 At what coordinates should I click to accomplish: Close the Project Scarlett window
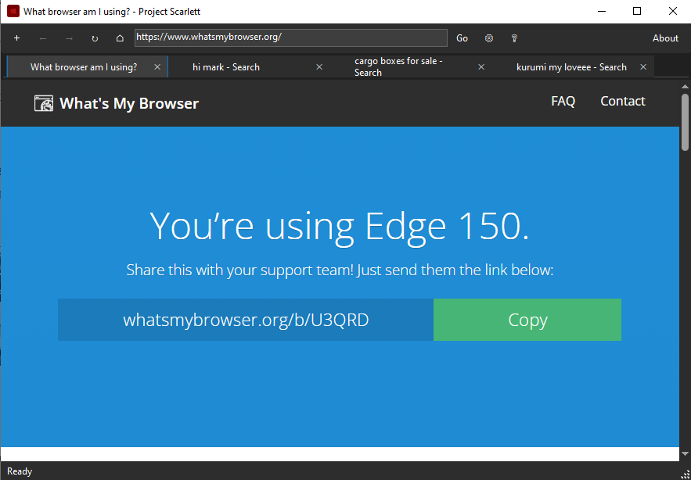tap(672, 12)
